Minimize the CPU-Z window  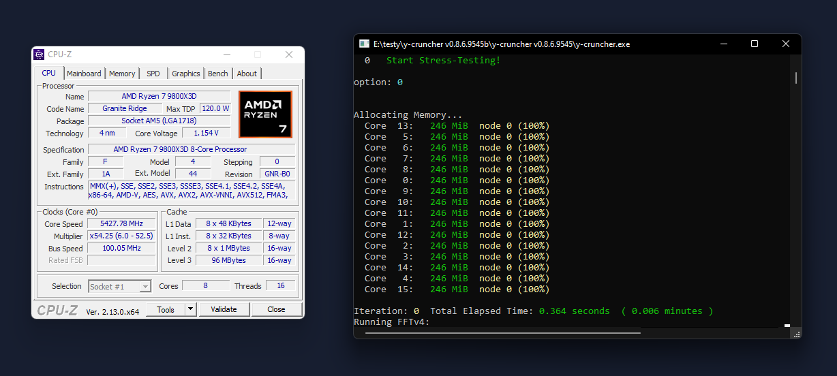[x=226, y=54]
